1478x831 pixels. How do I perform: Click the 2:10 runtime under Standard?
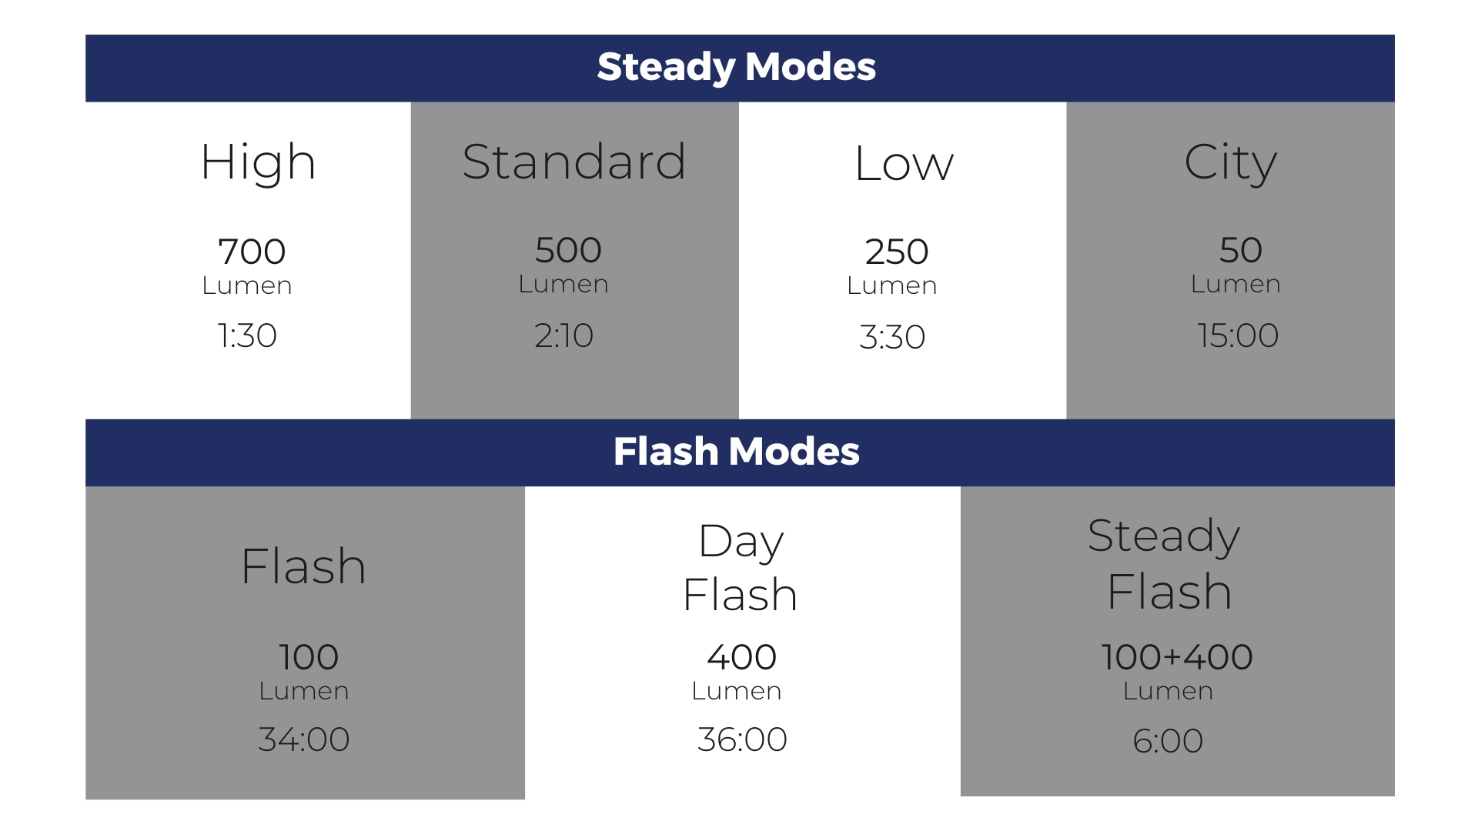click(x=564, y=335)
